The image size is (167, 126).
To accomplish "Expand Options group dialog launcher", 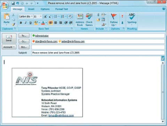I will (x=124, y=28).
